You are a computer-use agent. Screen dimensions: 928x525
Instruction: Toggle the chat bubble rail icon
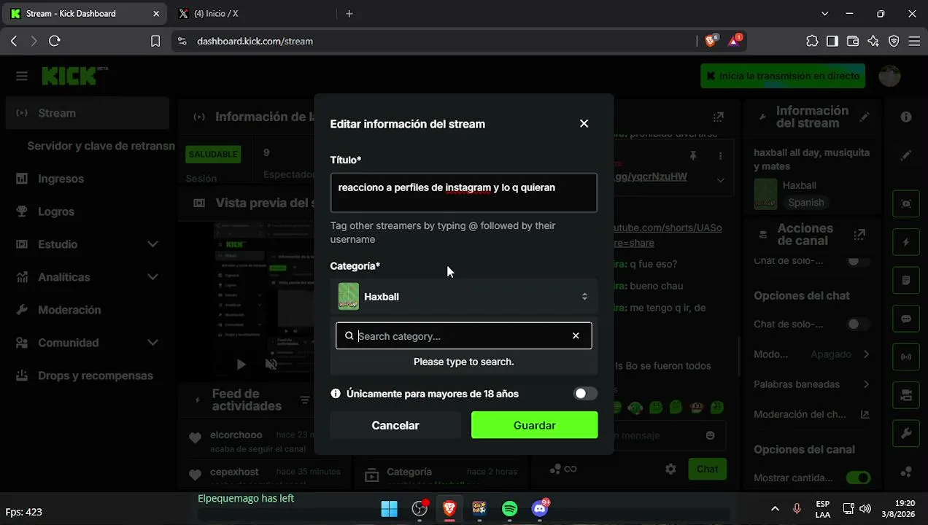906,319
